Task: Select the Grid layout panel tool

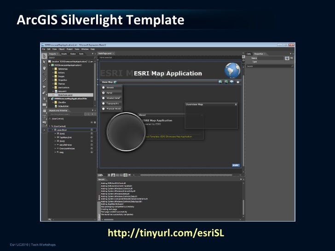Action: click(44, 111)
